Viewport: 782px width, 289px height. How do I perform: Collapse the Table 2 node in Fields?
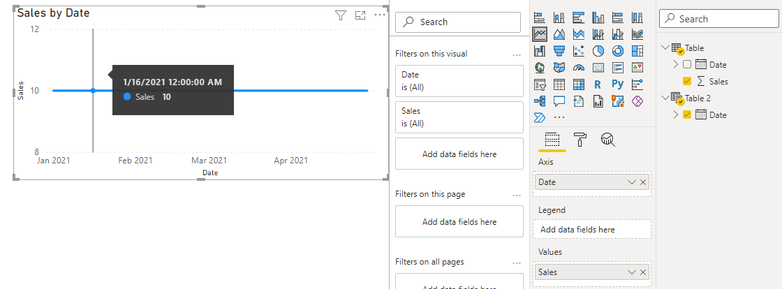(665, 98)
